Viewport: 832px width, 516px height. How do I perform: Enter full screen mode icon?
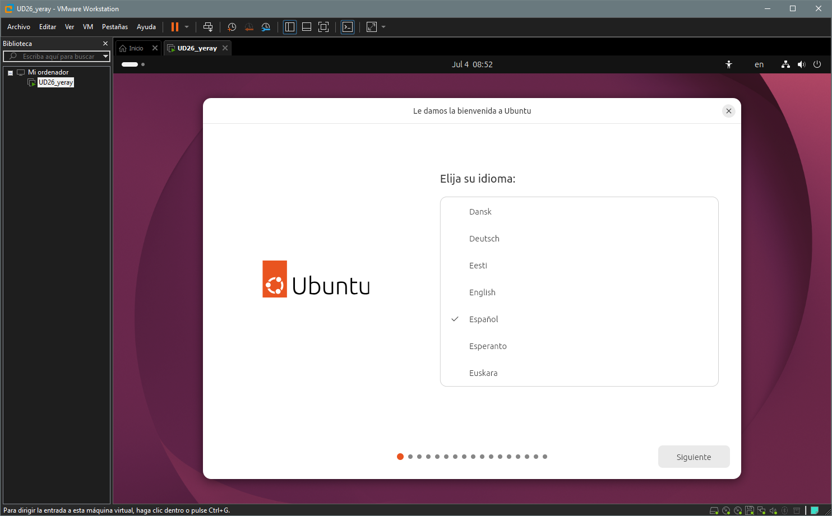[323, 27]
